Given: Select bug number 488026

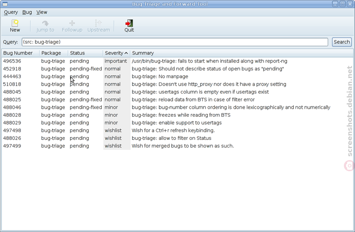Looking at the screenshot, I should coord(12,138).
